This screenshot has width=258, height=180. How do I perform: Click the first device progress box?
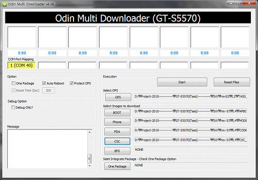tap(22, 37)
